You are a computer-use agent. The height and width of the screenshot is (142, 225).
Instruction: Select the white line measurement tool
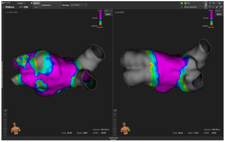point(217,7)
